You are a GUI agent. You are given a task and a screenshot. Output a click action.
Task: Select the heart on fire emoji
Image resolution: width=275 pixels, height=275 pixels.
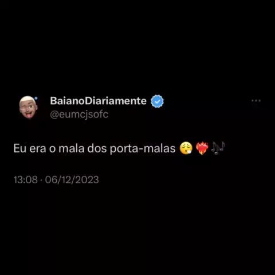coord(202,148)
